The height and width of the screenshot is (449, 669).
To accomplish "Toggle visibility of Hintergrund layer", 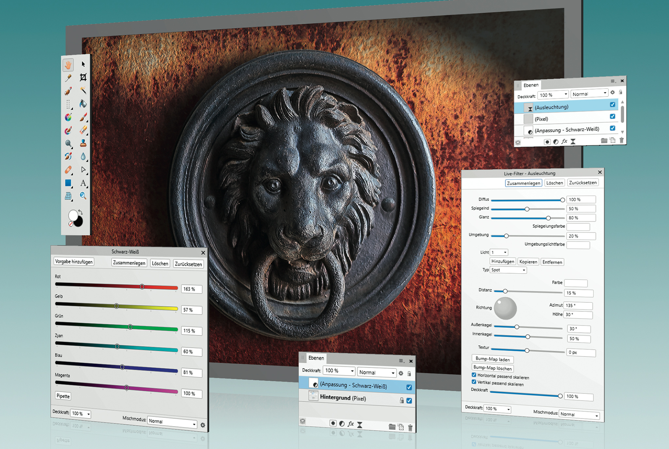I will click(409, 401).
